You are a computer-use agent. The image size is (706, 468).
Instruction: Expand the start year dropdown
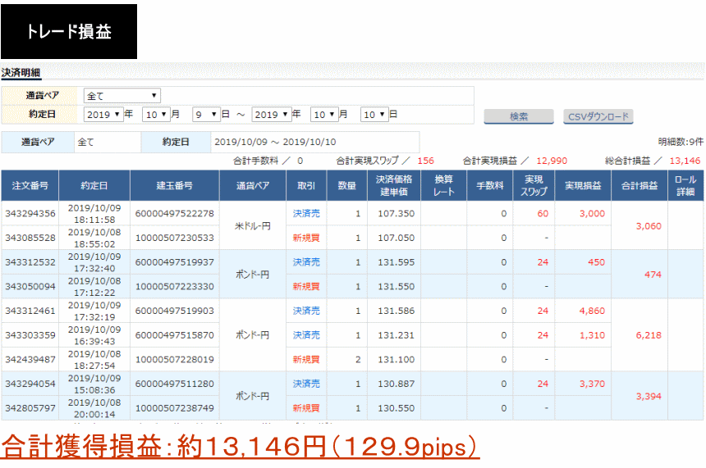pos(104,115)
